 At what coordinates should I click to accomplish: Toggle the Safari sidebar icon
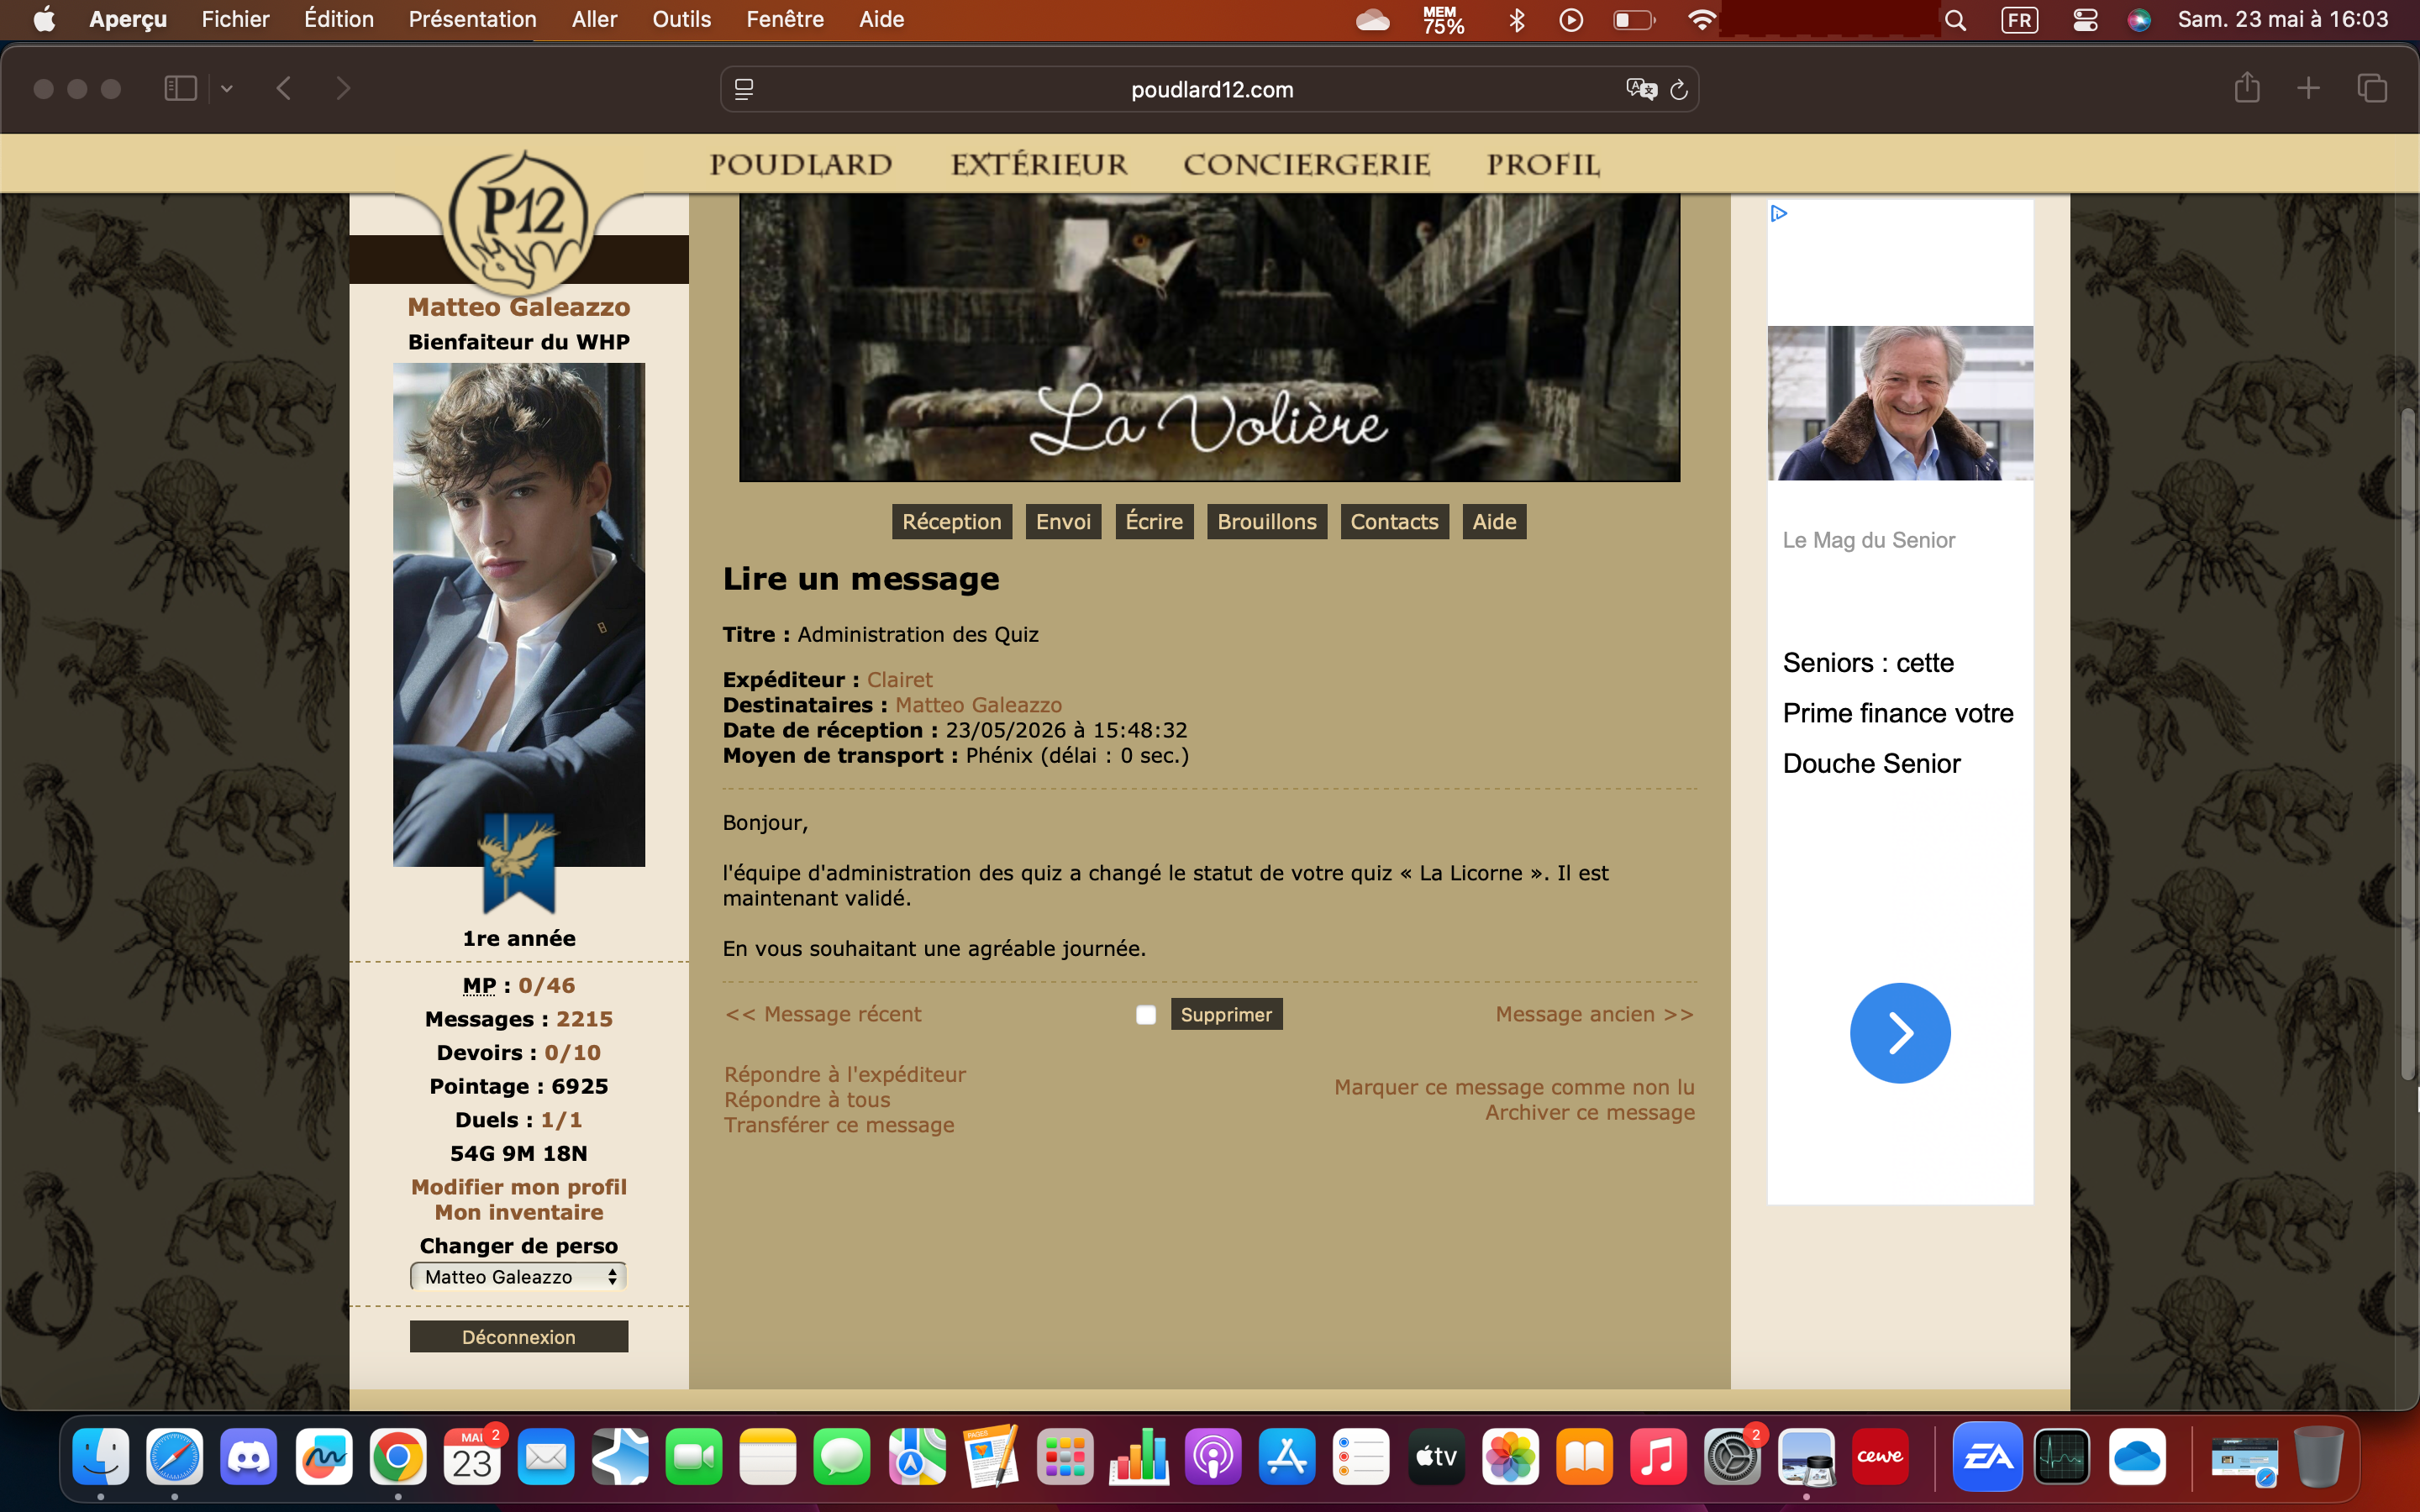point(180,89)
